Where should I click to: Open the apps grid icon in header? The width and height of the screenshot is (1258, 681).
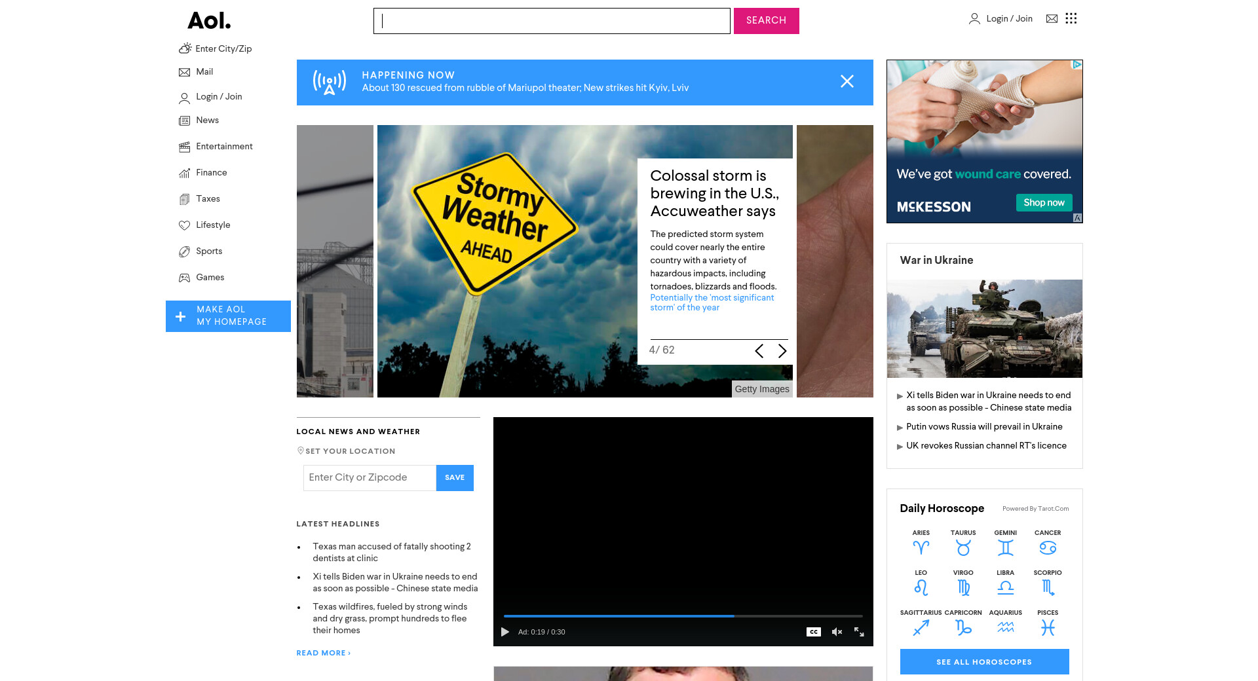[x=1071, y=18]
